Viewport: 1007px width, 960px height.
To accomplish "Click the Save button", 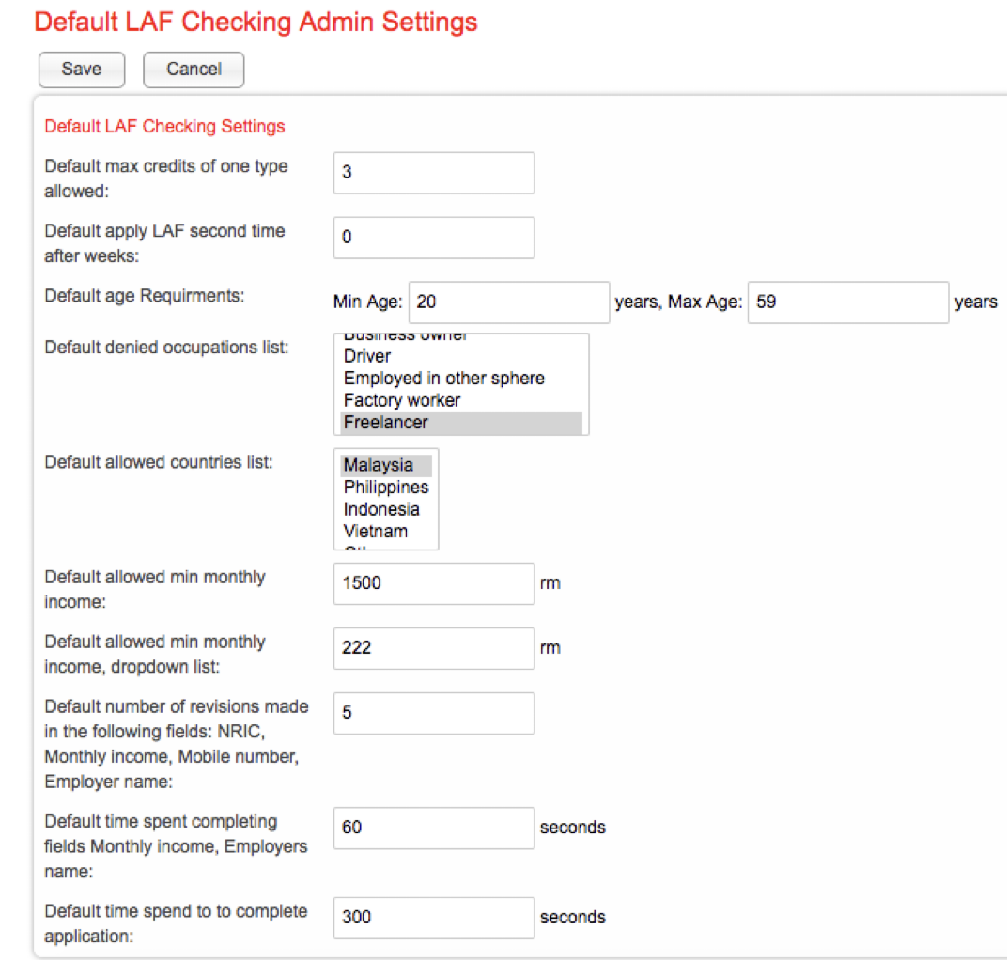I will (x=81, y=70).
